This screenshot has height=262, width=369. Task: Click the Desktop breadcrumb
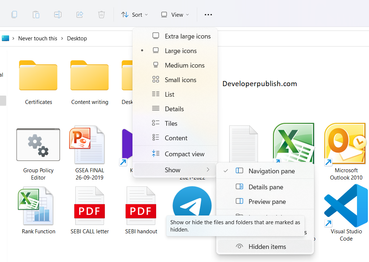[77, 38]
